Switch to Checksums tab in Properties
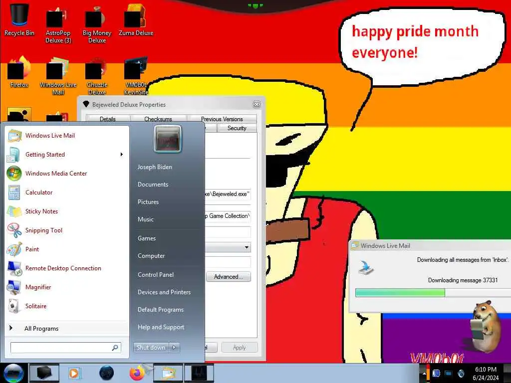This screenshot has height=383, width=511. coord(158,119)
